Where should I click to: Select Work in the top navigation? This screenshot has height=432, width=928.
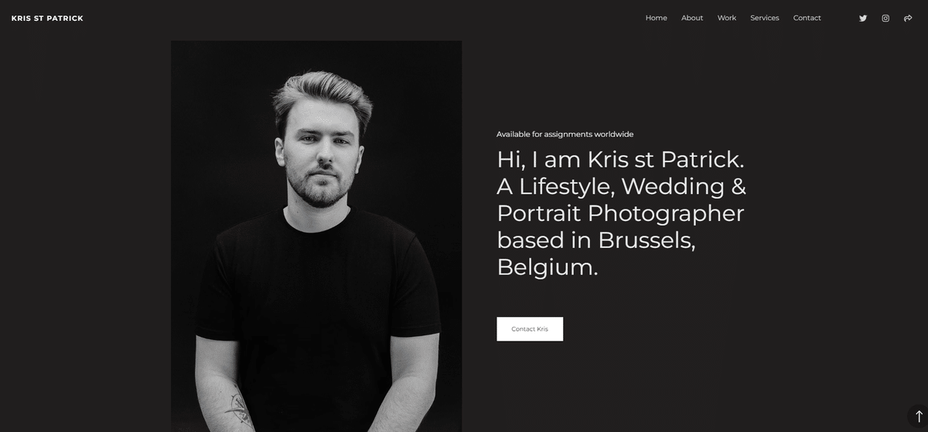(x=727, y=18)
